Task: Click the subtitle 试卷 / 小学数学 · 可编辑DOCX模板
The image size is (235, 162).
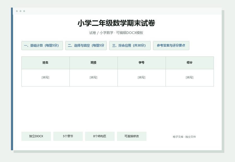Action: (x=116, y=33)
